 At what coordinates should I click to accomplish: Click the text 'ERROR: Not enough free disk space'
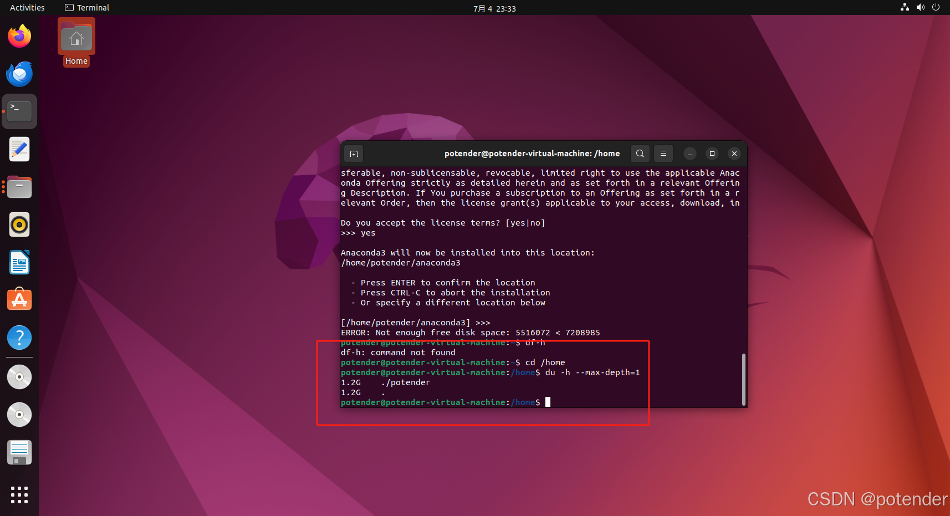(425, 333)
